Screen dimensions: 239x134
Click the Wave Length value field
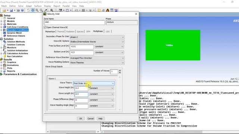pyautogui.click(x=81, y=94)
